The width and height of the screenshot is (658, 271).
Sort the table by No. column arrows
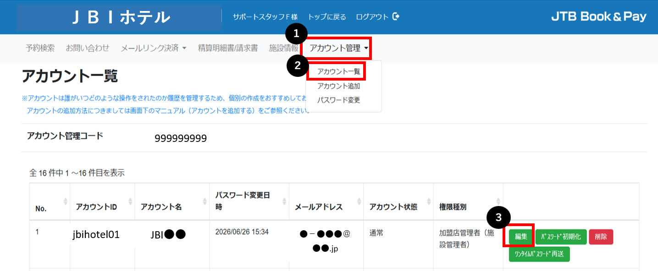click(65, 201)
